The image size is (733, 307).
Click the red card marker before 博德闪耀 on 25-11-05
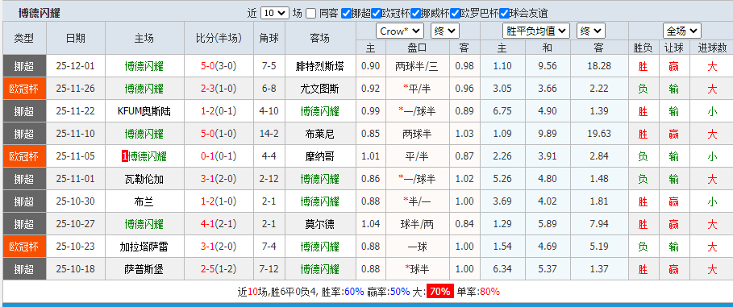(125, 156)
